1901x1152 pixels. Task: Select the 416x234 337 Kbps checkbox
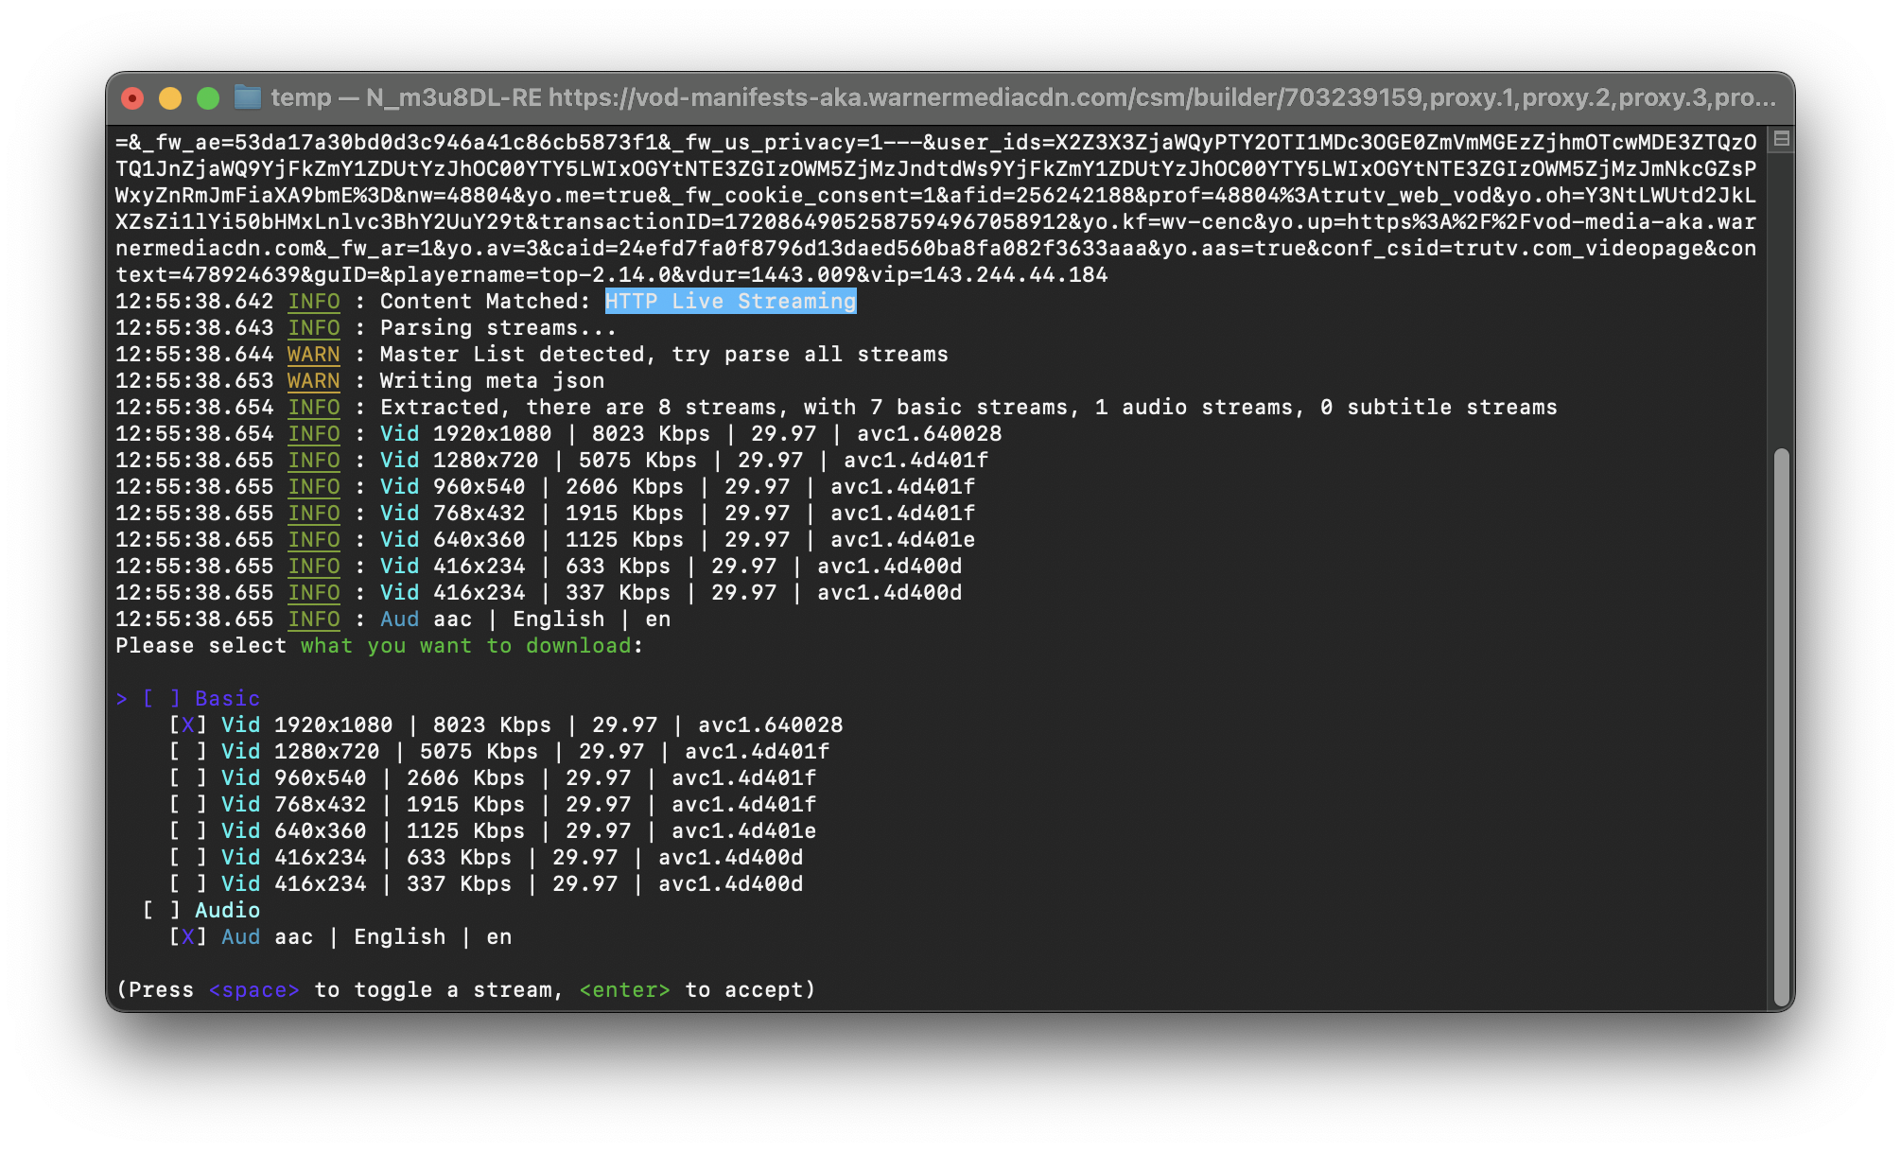pos(187,884)
